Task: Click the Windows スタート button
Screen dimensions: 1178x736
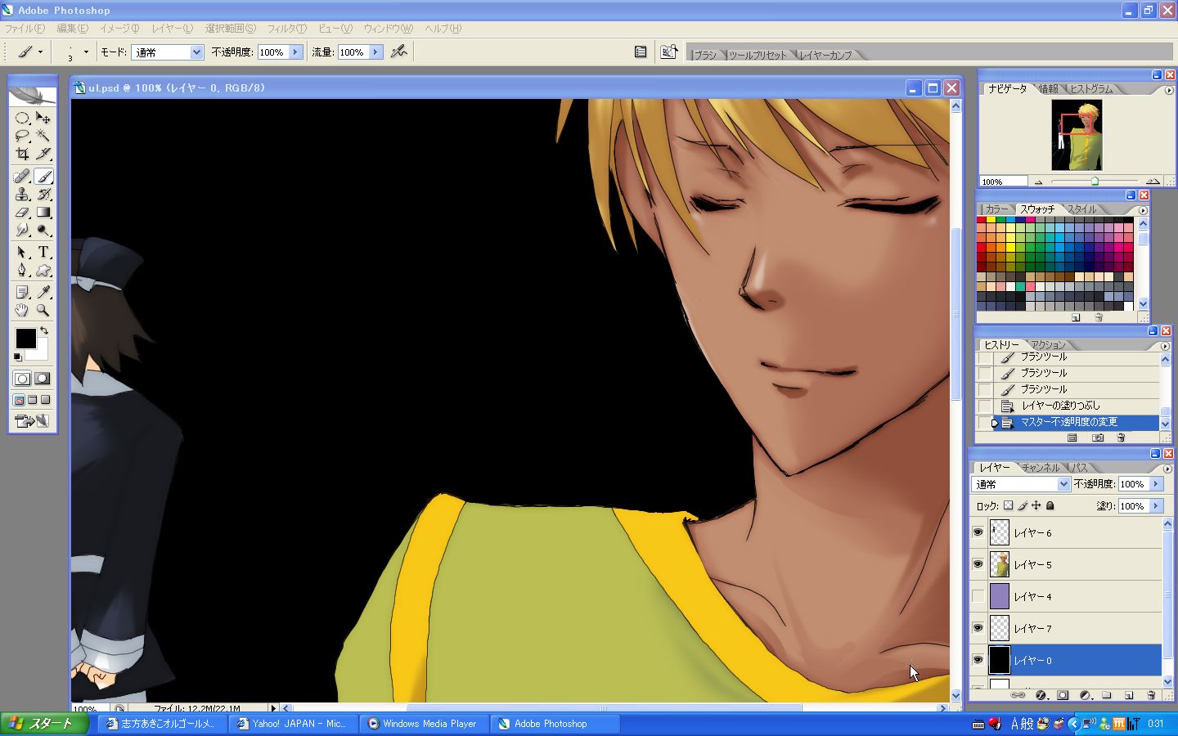Action: (x=44, y=724)
